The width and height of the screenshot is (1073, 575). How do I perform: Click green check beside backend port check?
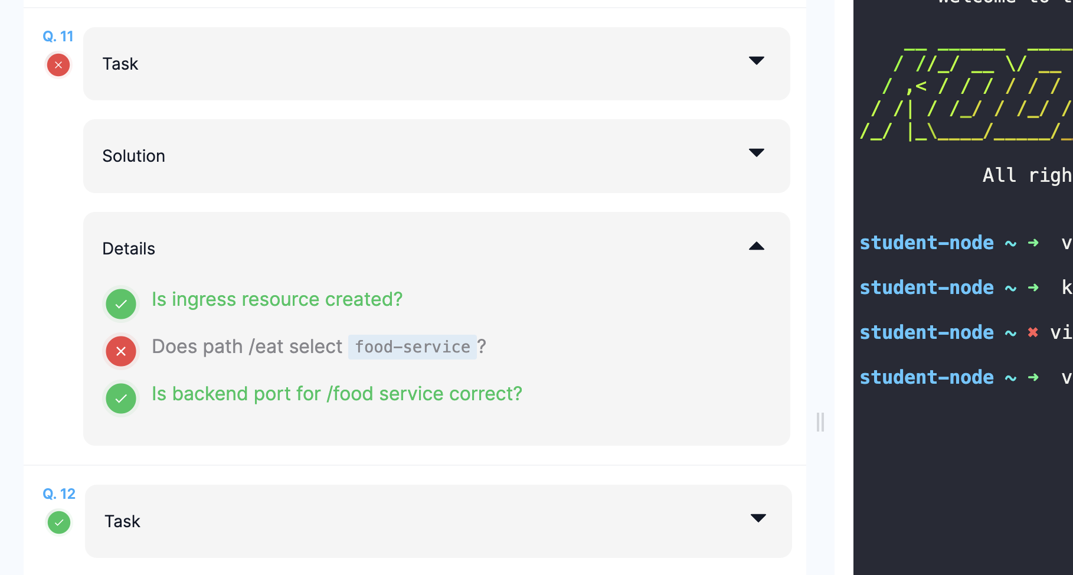click(x=121, y=398)
